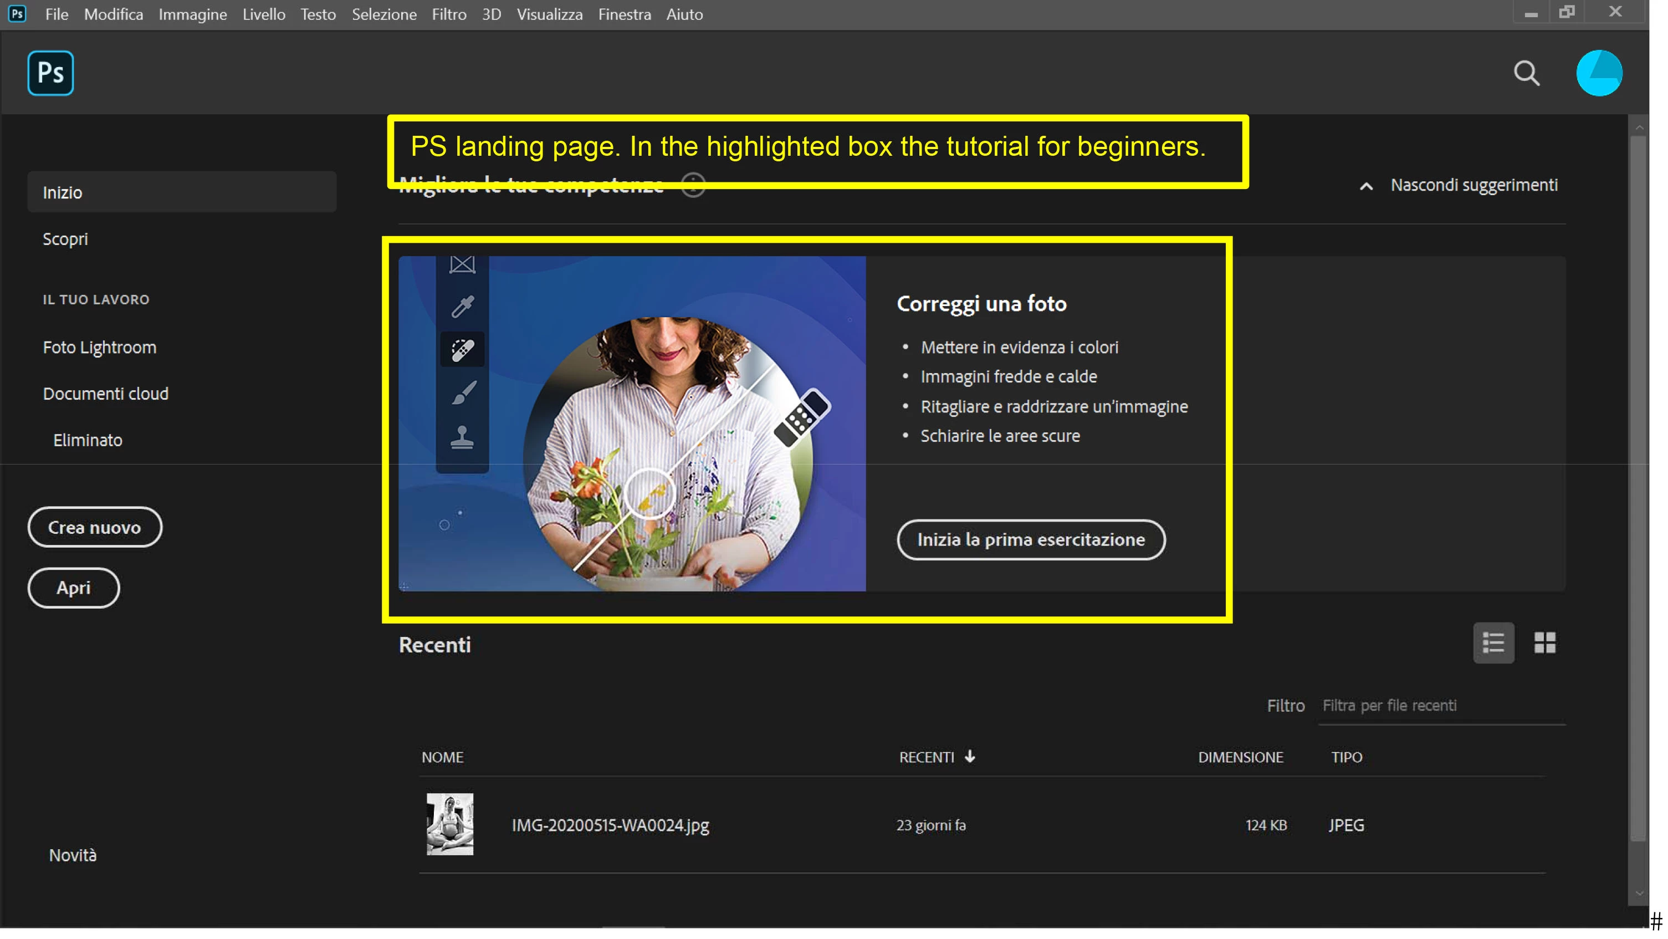Viewport: 1668px width, 939px height.
Task: Switch to list view of recent files
Action: (x=1493, y=642)
